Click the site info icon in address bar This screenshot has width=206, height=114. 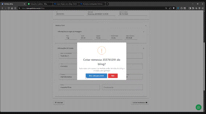[19, 8]
